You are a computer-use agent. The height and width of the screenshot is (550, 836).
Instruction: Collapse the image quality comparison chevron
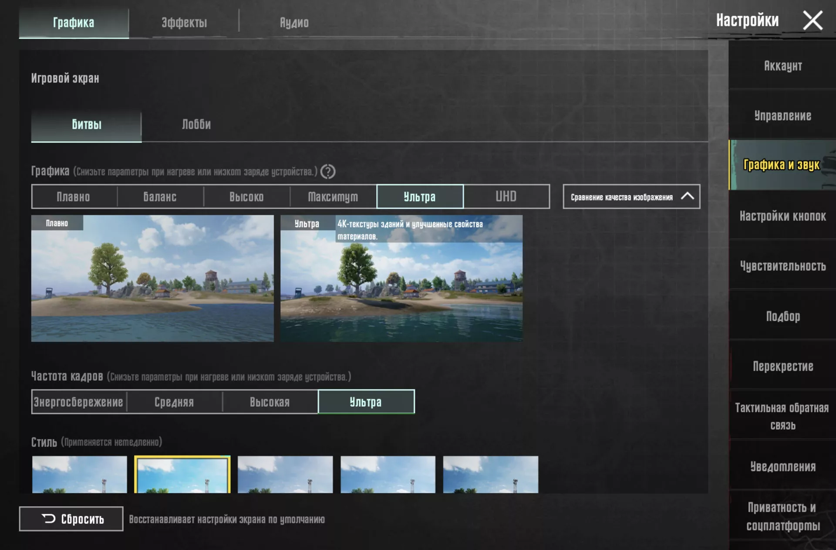click(687, 197)
